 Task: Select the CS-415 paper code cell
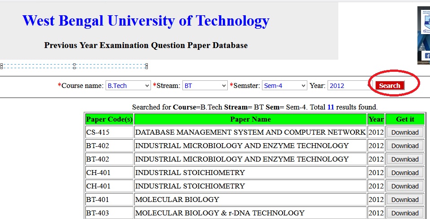tap(109, 132)
